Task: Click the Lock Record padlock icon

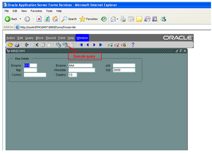Action: pyautogui.click(x=123, y=45)
